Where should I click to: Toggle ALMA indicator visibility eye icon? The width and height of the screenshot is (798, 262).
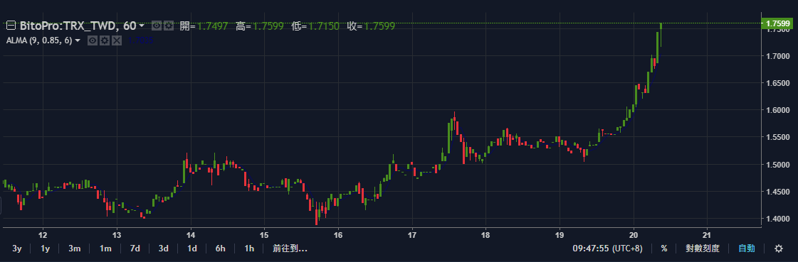(x=93, y=40)
